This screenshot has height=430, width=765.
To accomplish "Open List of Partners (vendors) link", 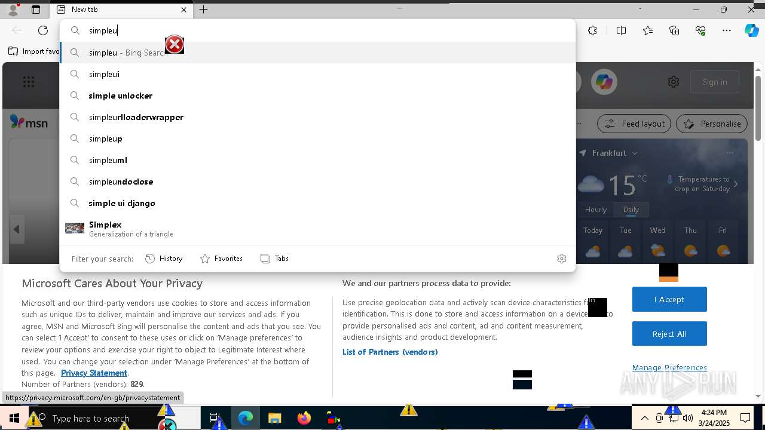I will pos(390,352).
